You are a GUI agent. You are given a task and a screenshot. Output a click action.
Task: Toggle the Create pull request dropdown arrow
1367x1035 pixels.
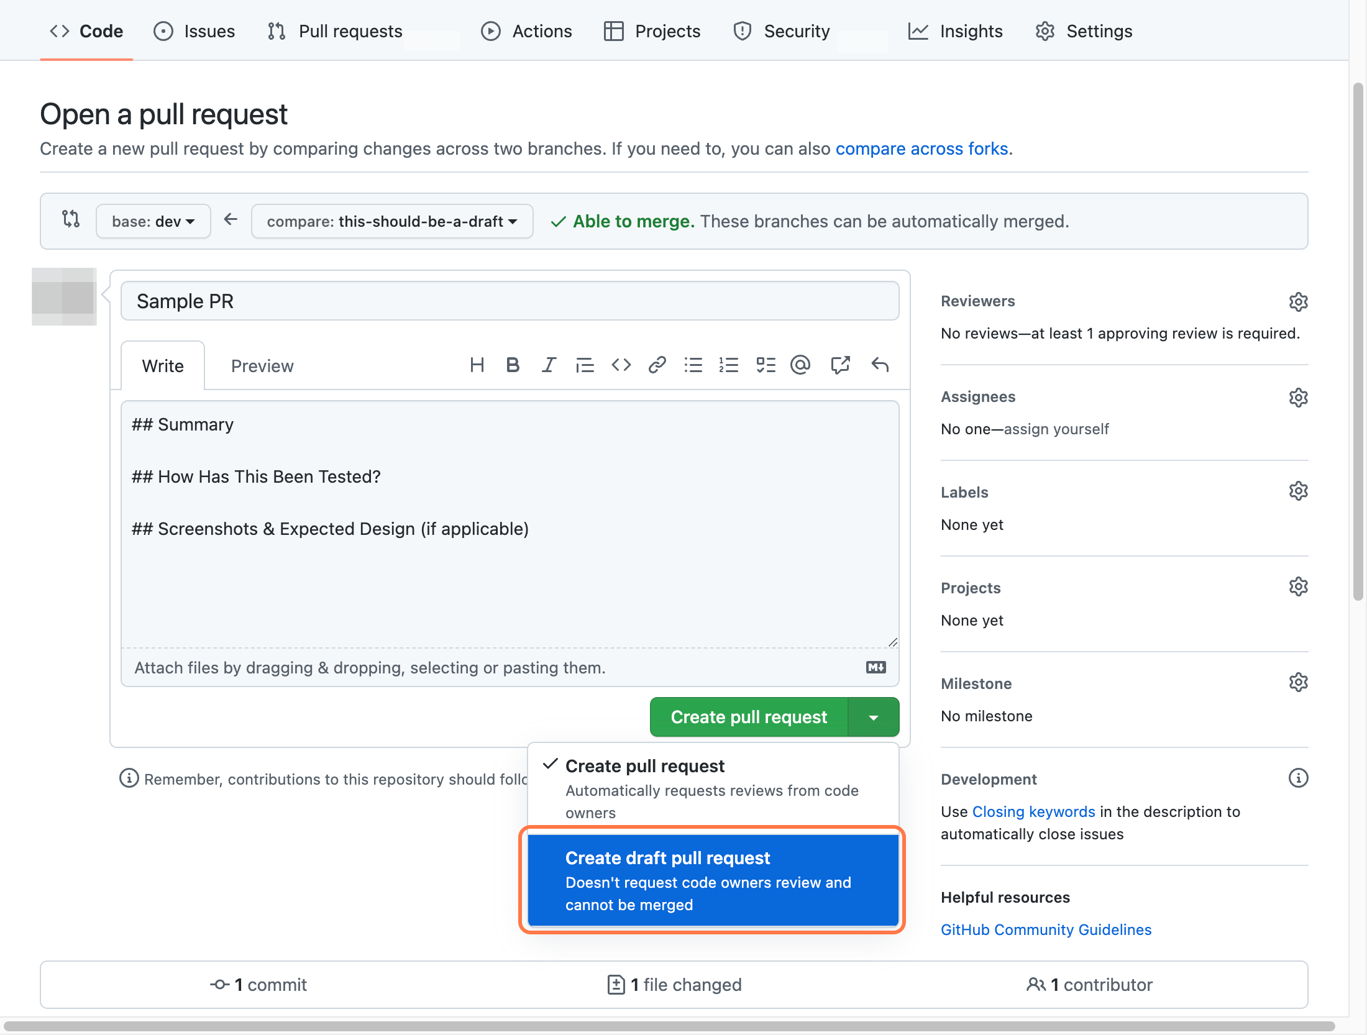pyautogui.click(x=874, y=718)
